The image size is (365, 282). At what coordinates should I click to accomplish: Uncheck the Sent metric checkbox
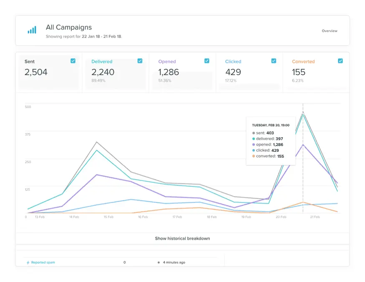[x=73, y=60]
